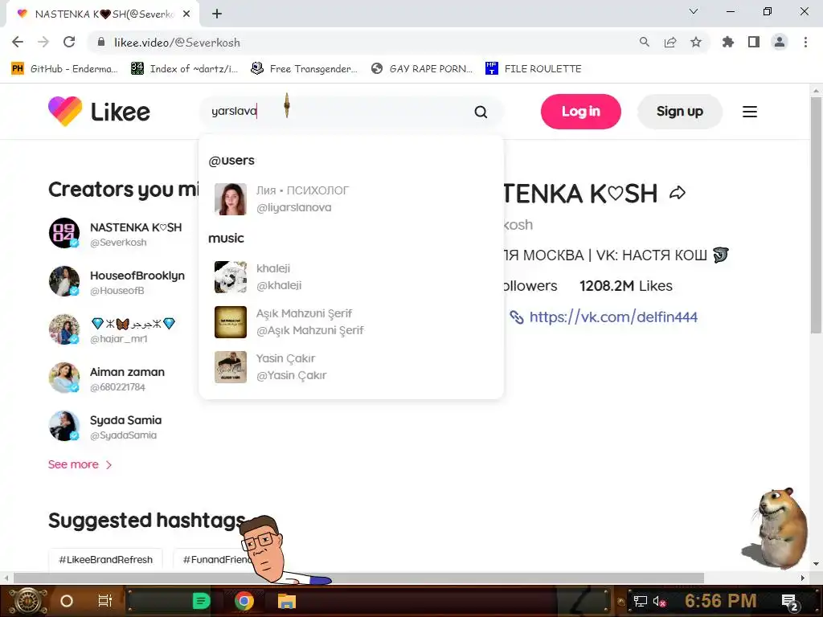Open Cortana circle on taskbar
Viewport: 823px width, 617px height.
click(x=67, y=601)
